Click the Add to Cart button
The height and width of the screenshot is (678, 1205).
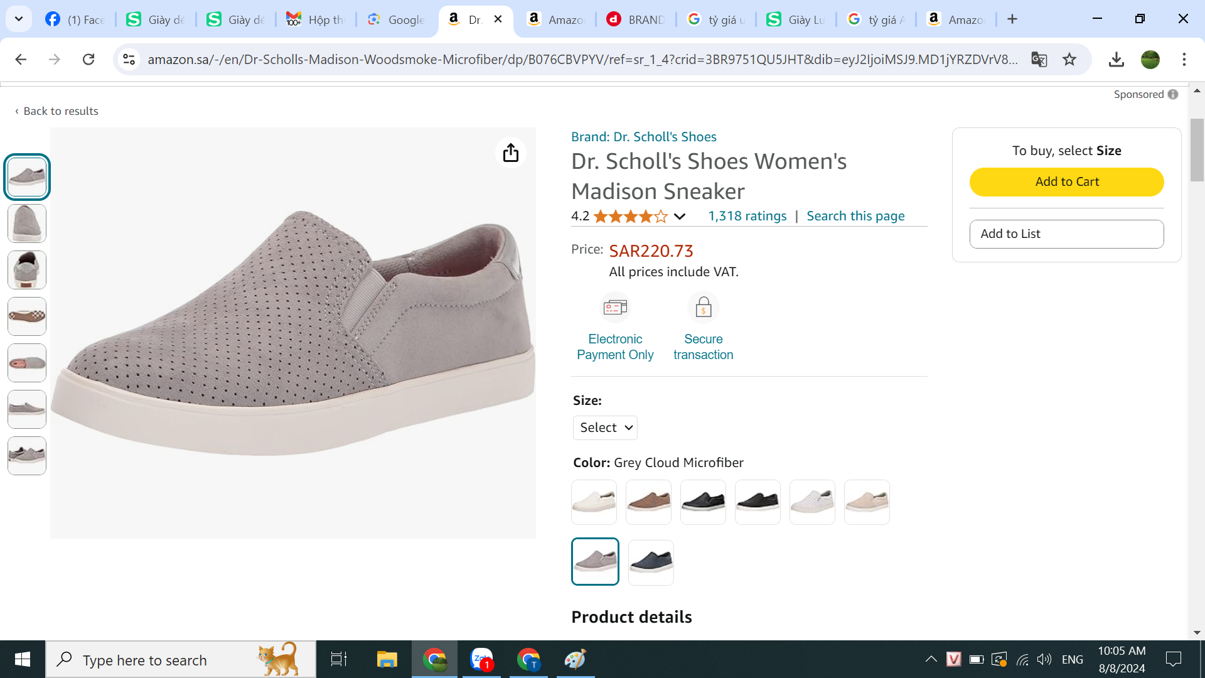[x=1066, y=182]
